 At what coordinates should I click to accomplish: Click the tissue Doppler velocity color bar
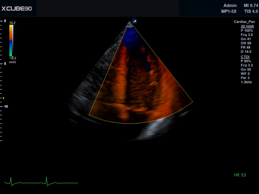11,41
